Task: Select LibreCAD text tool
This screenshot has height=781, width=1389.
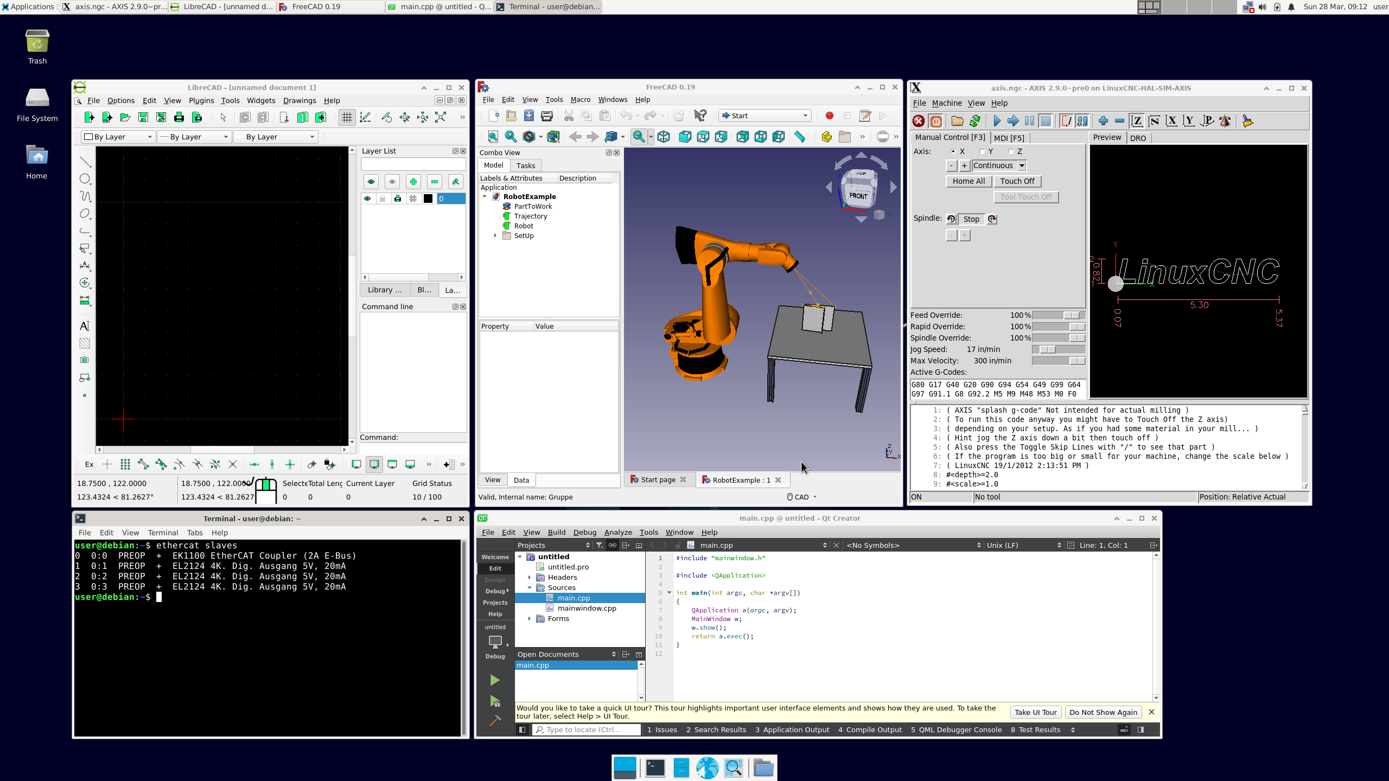Action: tap(85, 326)
